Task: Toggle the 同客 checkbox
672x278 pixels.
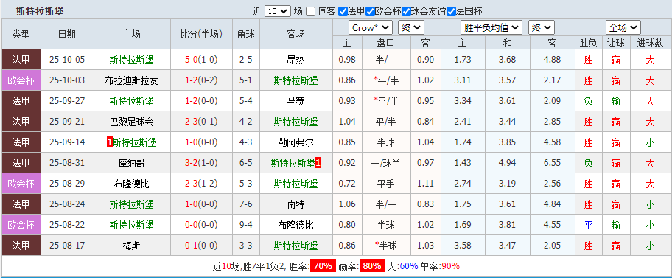Action: pos(311,12)
